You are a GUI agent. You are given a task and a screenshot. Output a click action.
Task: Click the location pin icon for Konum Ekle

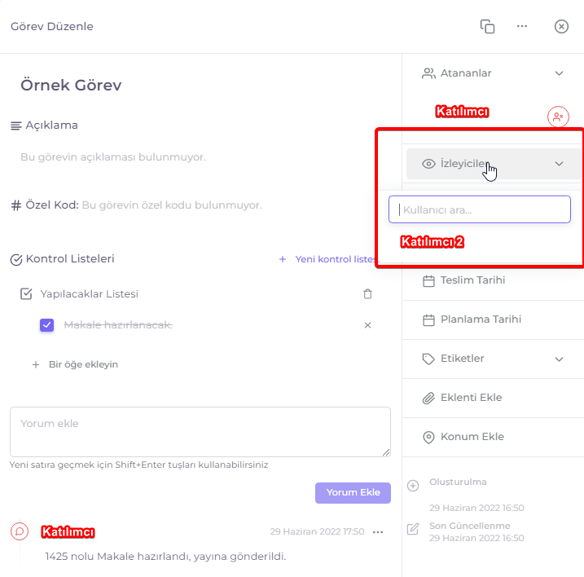click(428, 437)
